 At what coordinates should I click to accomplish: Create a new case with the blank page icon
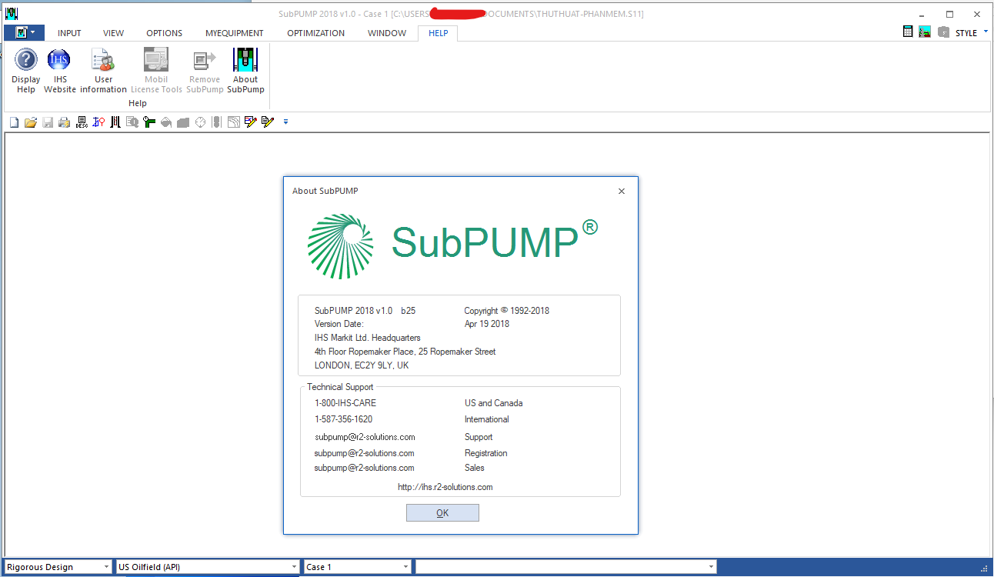[x=14, y=122]
